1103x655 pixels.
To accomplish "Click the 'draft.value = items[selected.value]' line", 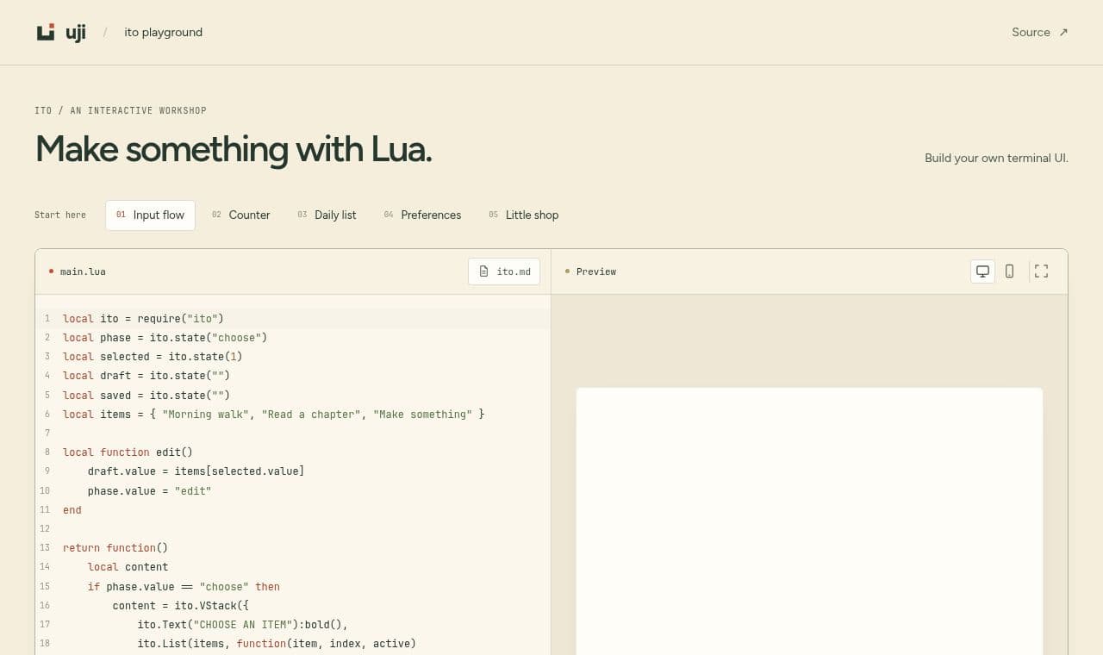I will 196,471.
